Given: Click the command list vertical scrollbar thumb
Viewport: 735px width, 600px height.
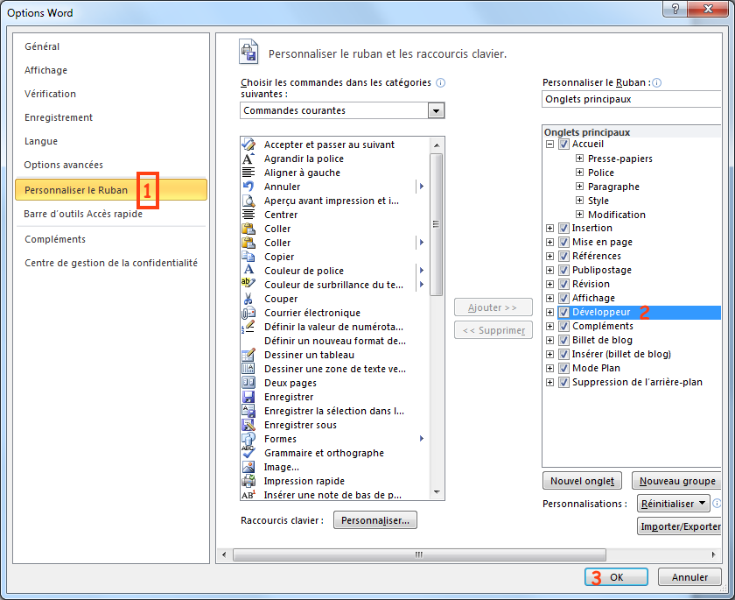Looking at the screenshot, I should (x=437, y=224).
